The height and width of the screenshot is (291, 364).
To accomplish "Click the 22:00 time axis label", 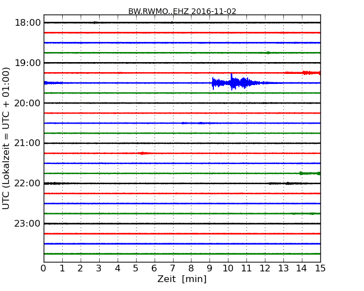I will [x=27, y=184].
